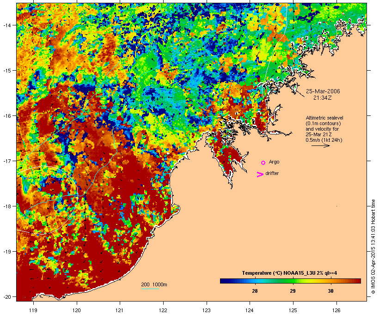This screenshot has width=379, height=314.
Task: Select the time text '21:34Z'
Action: pos(323,98)
